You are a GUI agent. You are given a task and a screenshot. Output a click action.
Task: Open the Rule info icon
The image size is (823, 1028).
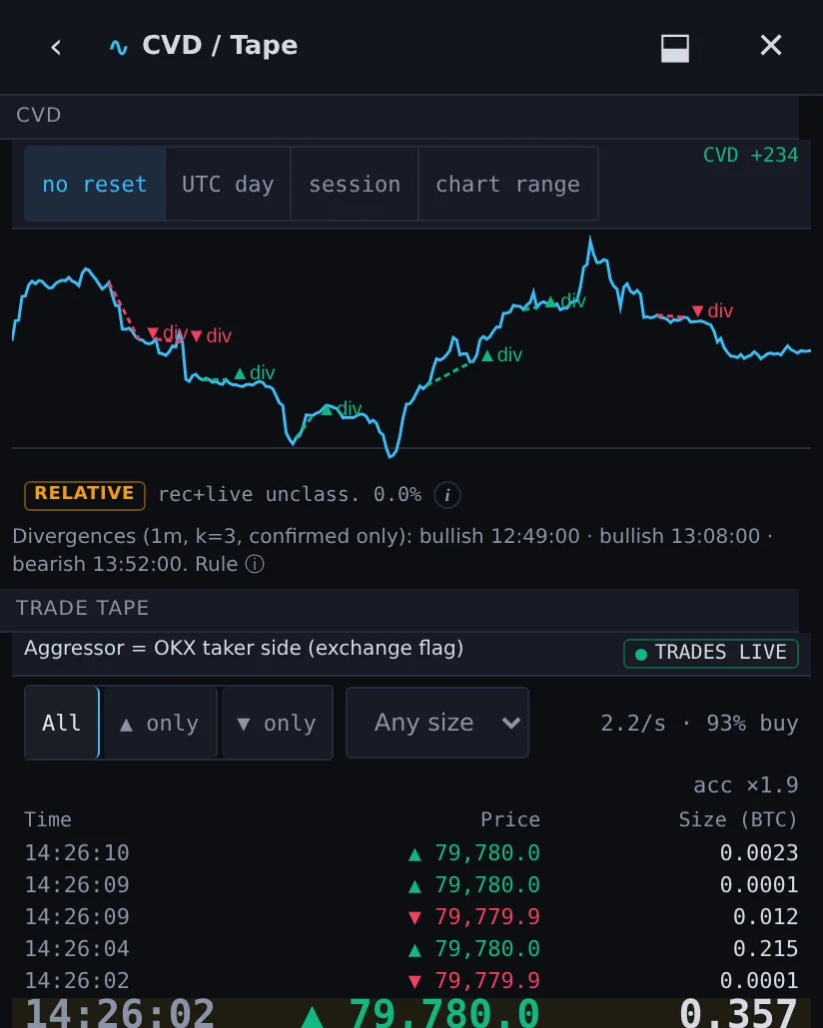pyautogui.click(x=255, y=564)
